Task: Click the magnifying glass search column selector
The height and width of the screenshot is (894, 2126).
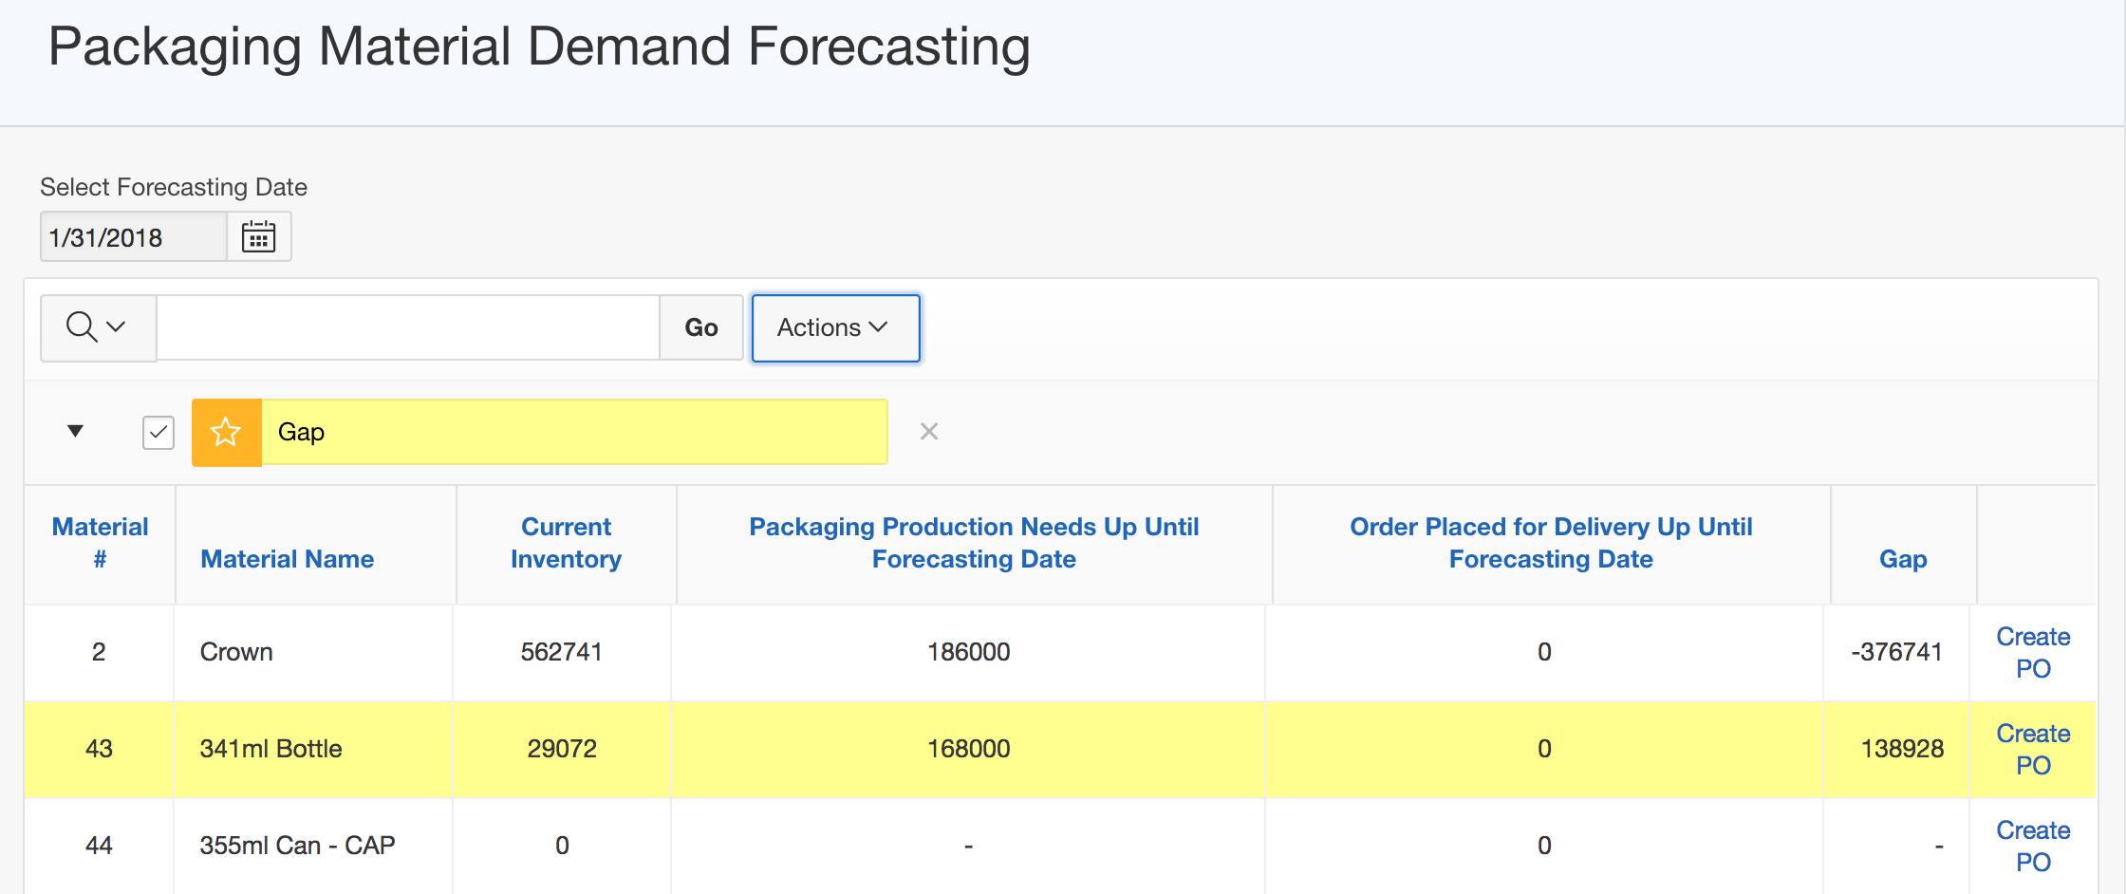Action: 97,327
